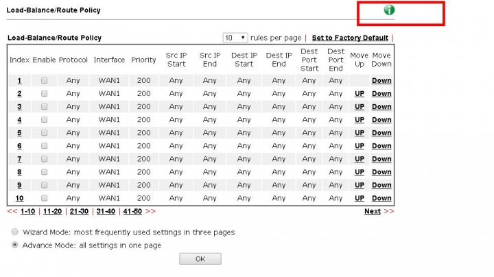
Task: Move rule 2 UP
Action: pyautogui.click(x=360, y=94)
